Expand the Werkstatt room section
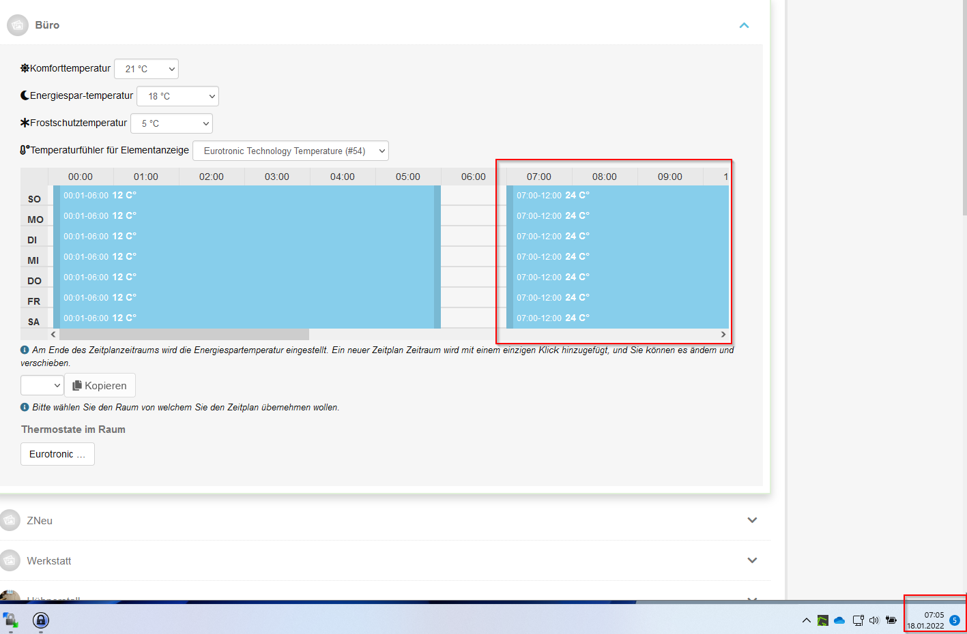 coord(752,560)
